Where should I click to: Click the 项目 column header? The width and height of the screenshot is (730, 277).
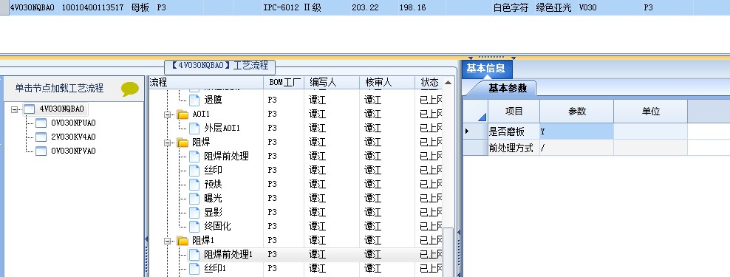(514, 112)
